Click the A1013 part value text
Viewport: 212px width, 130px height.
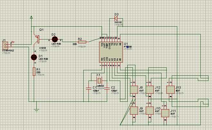click(x=42, y=48)
